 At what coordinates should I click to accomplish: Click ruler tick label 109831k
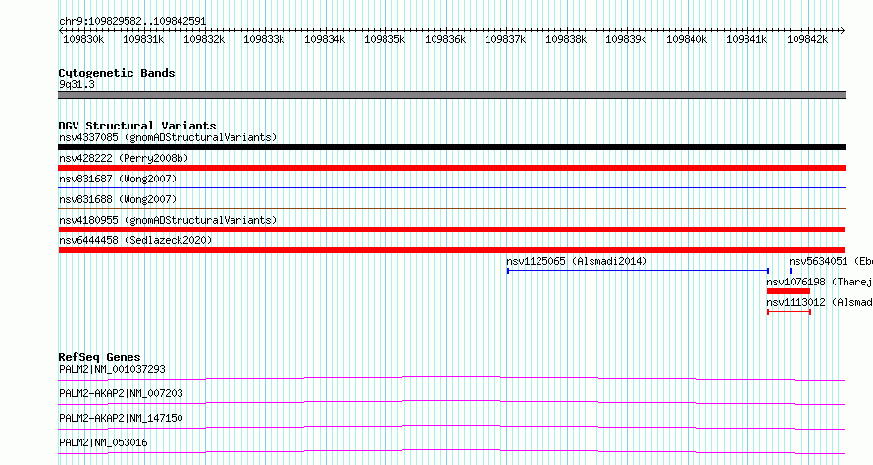(x=143, y=40)
